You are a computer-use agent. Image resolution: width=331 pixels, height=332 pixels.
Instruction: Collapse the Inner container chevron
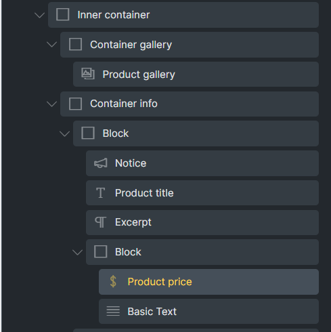tap(39, 16)
